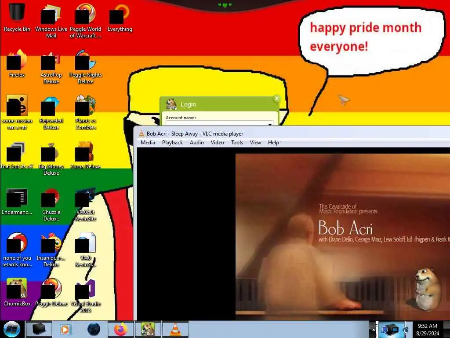This screenshot has height=338, width=450.
Task: Open Peggle Deluxe desktop shortcut
Action: click(x=51, y=292)
